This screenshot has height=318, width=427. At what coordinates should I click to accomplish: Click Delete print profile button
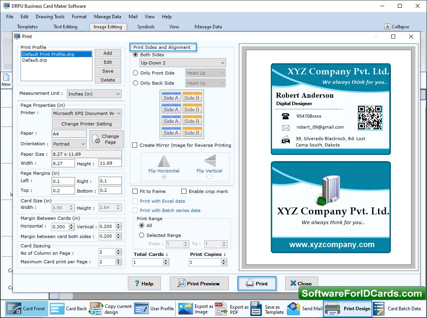pos(108,80)
